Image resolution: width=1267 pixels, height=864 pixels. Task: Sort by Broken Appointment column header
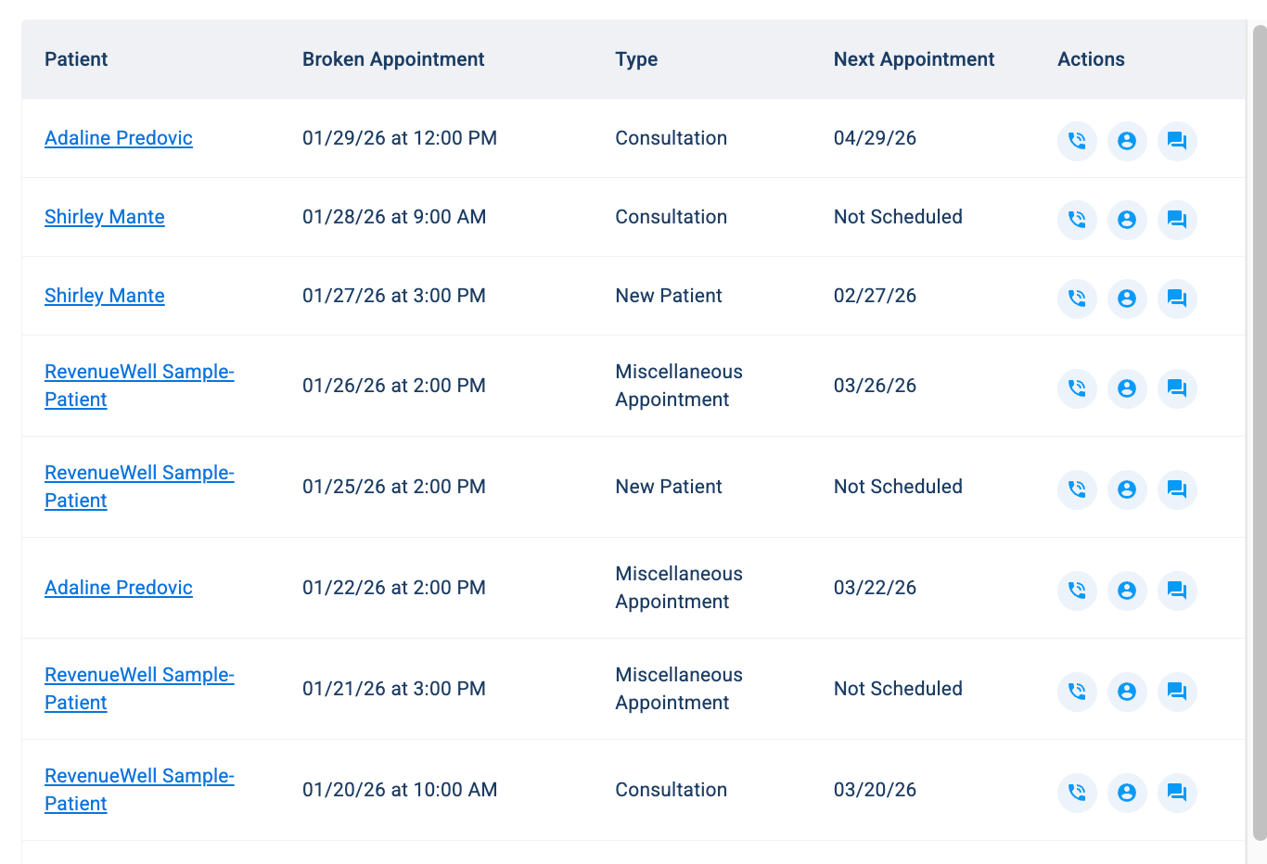pos(393,59)
